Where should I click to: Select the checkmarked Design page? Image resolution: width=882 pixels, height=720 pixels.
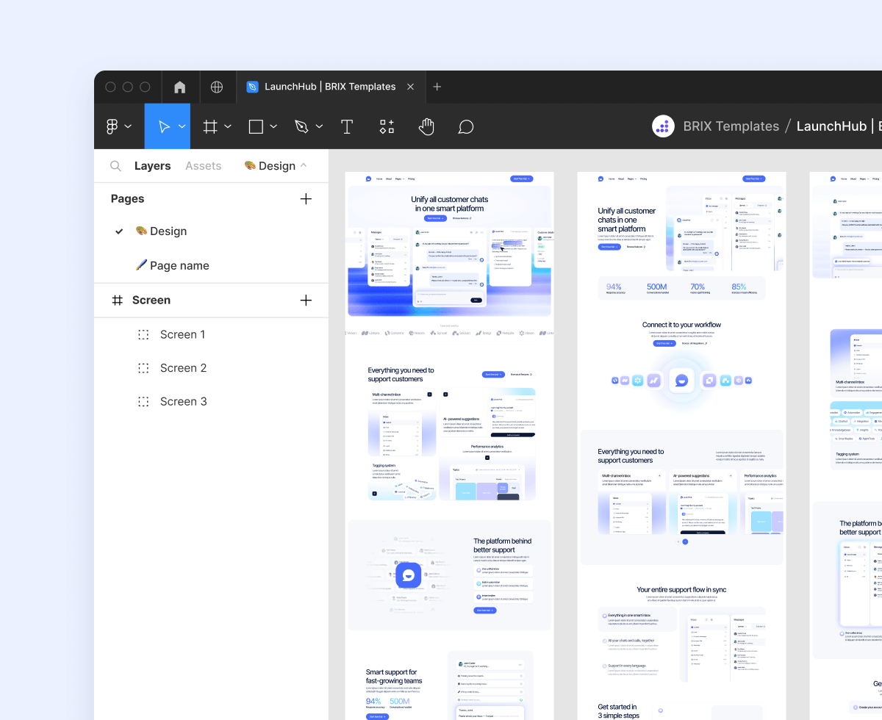click(x=168, y=231)
